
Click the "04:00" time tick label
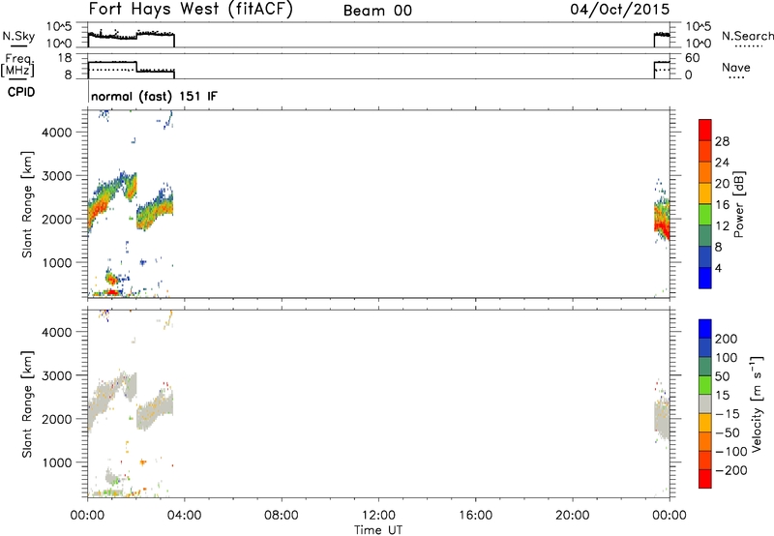(184, 516)
